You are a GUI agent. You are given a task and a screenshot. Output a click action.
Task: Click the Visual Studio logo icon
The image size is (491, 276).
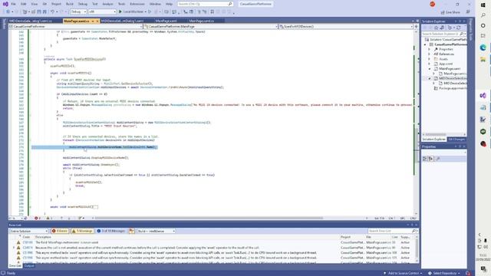tap(5, 4)
